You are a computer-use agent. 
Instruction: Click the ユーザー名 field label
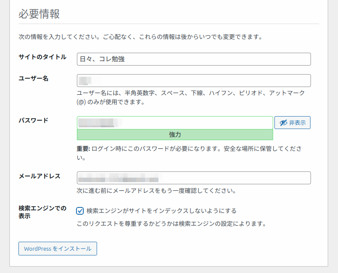(x=33, y=78)
